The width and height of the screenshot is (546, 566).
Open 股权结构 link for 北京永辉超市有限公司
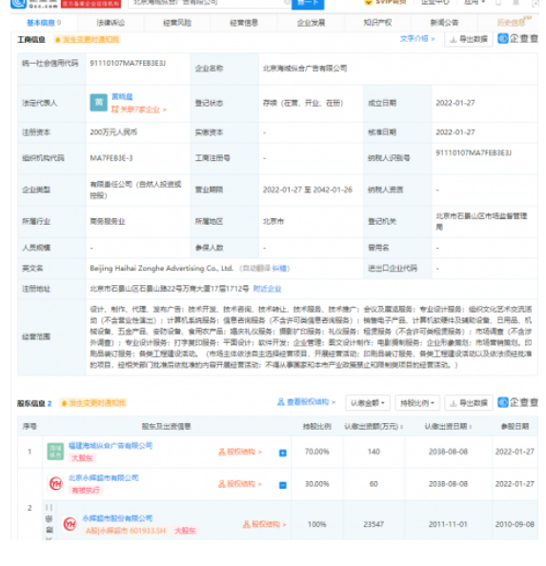(240, 484)
